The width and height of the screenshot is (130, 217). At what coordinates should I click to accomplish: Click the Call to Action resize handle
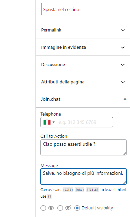tap(124, 153)
